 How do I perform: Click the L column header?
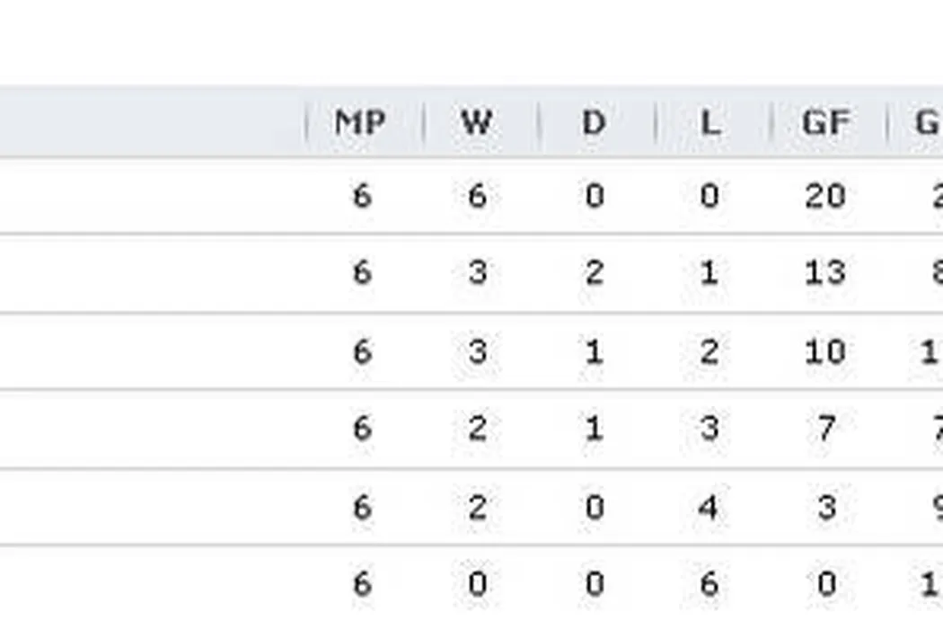point(709,122)
